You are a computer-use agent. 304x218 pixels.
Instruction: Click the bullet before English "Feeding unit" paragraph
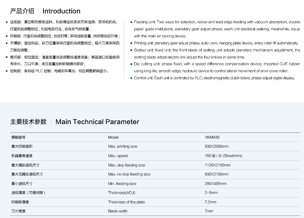[131, 22]
